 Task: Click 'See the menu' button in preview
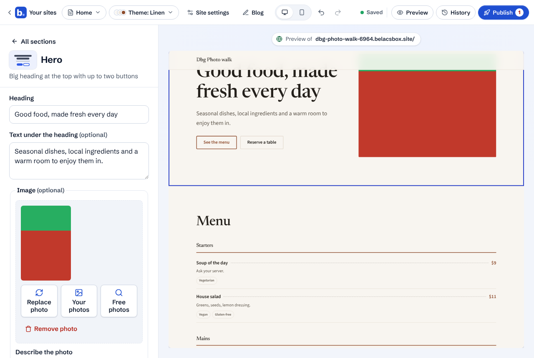coord(217,142)
